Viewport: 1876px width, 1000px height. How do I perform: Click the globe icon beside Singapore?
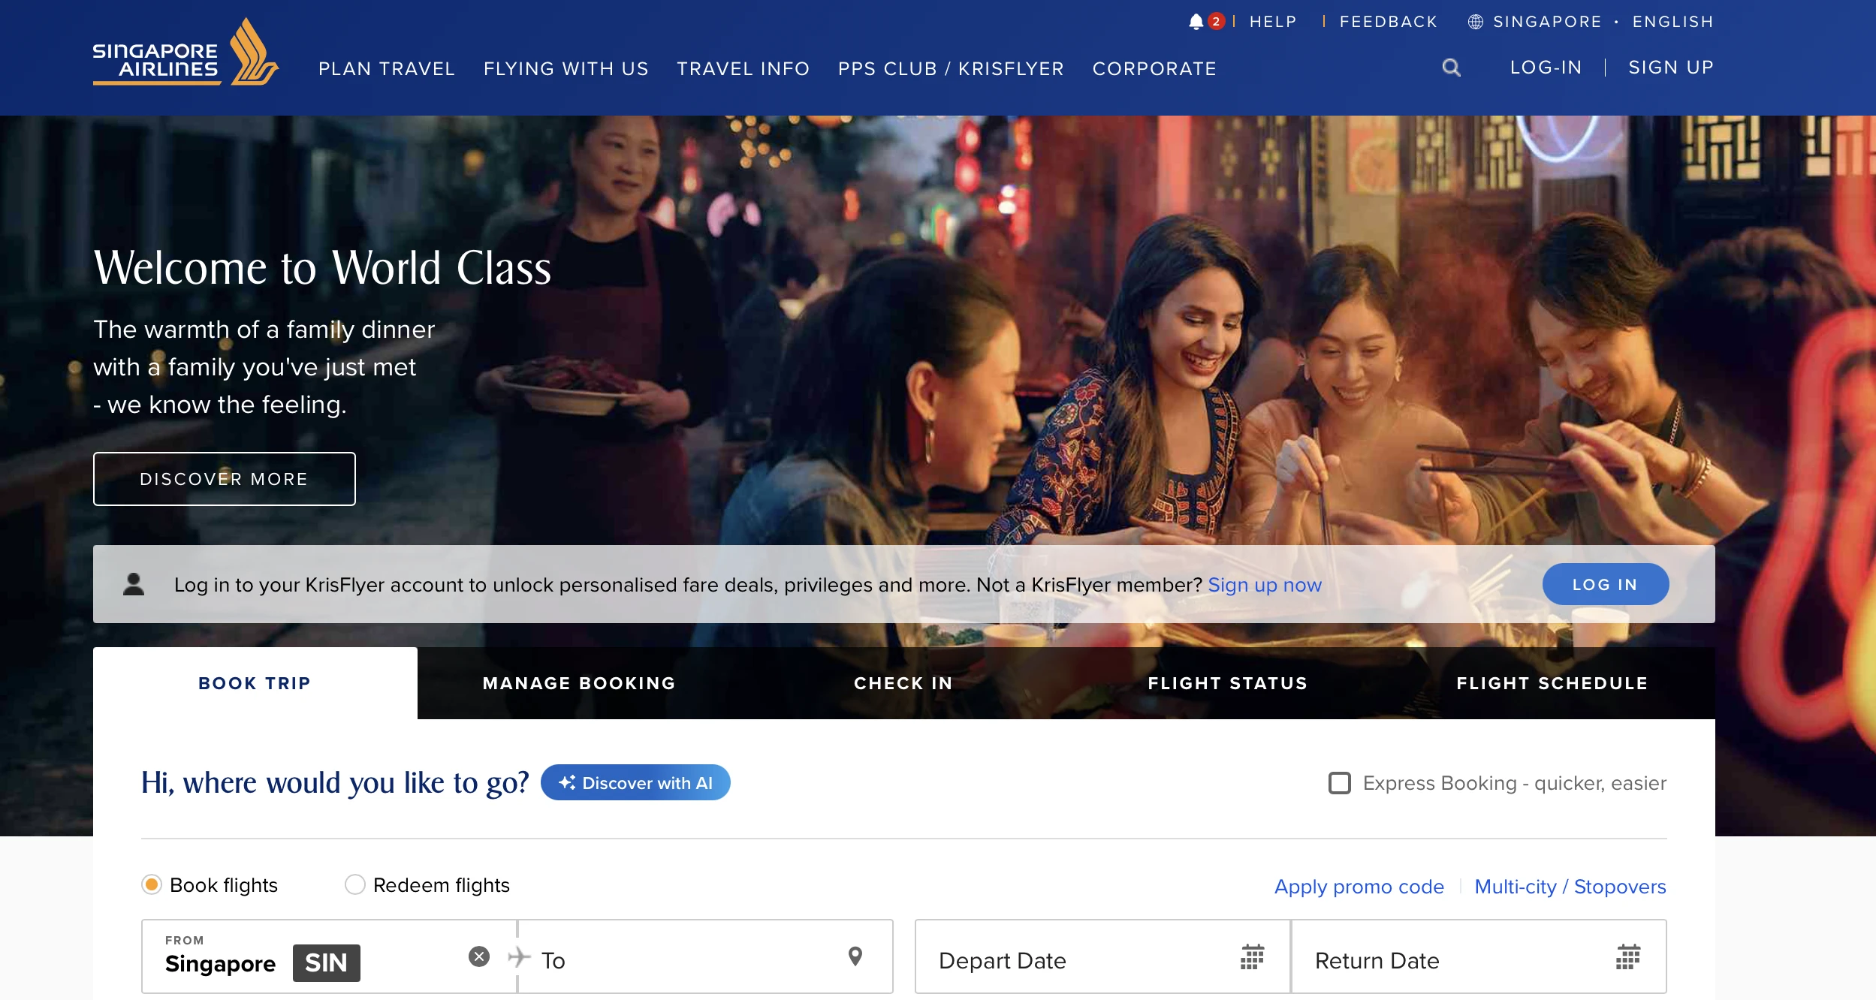pos(1475,22)
